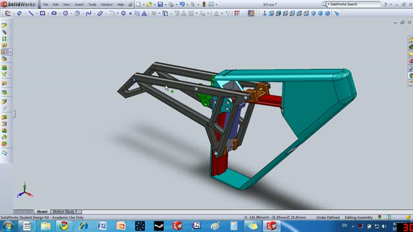This screenshot has height=232, width=413.
Task: Open the Insert menu
Action: (79, 5)
